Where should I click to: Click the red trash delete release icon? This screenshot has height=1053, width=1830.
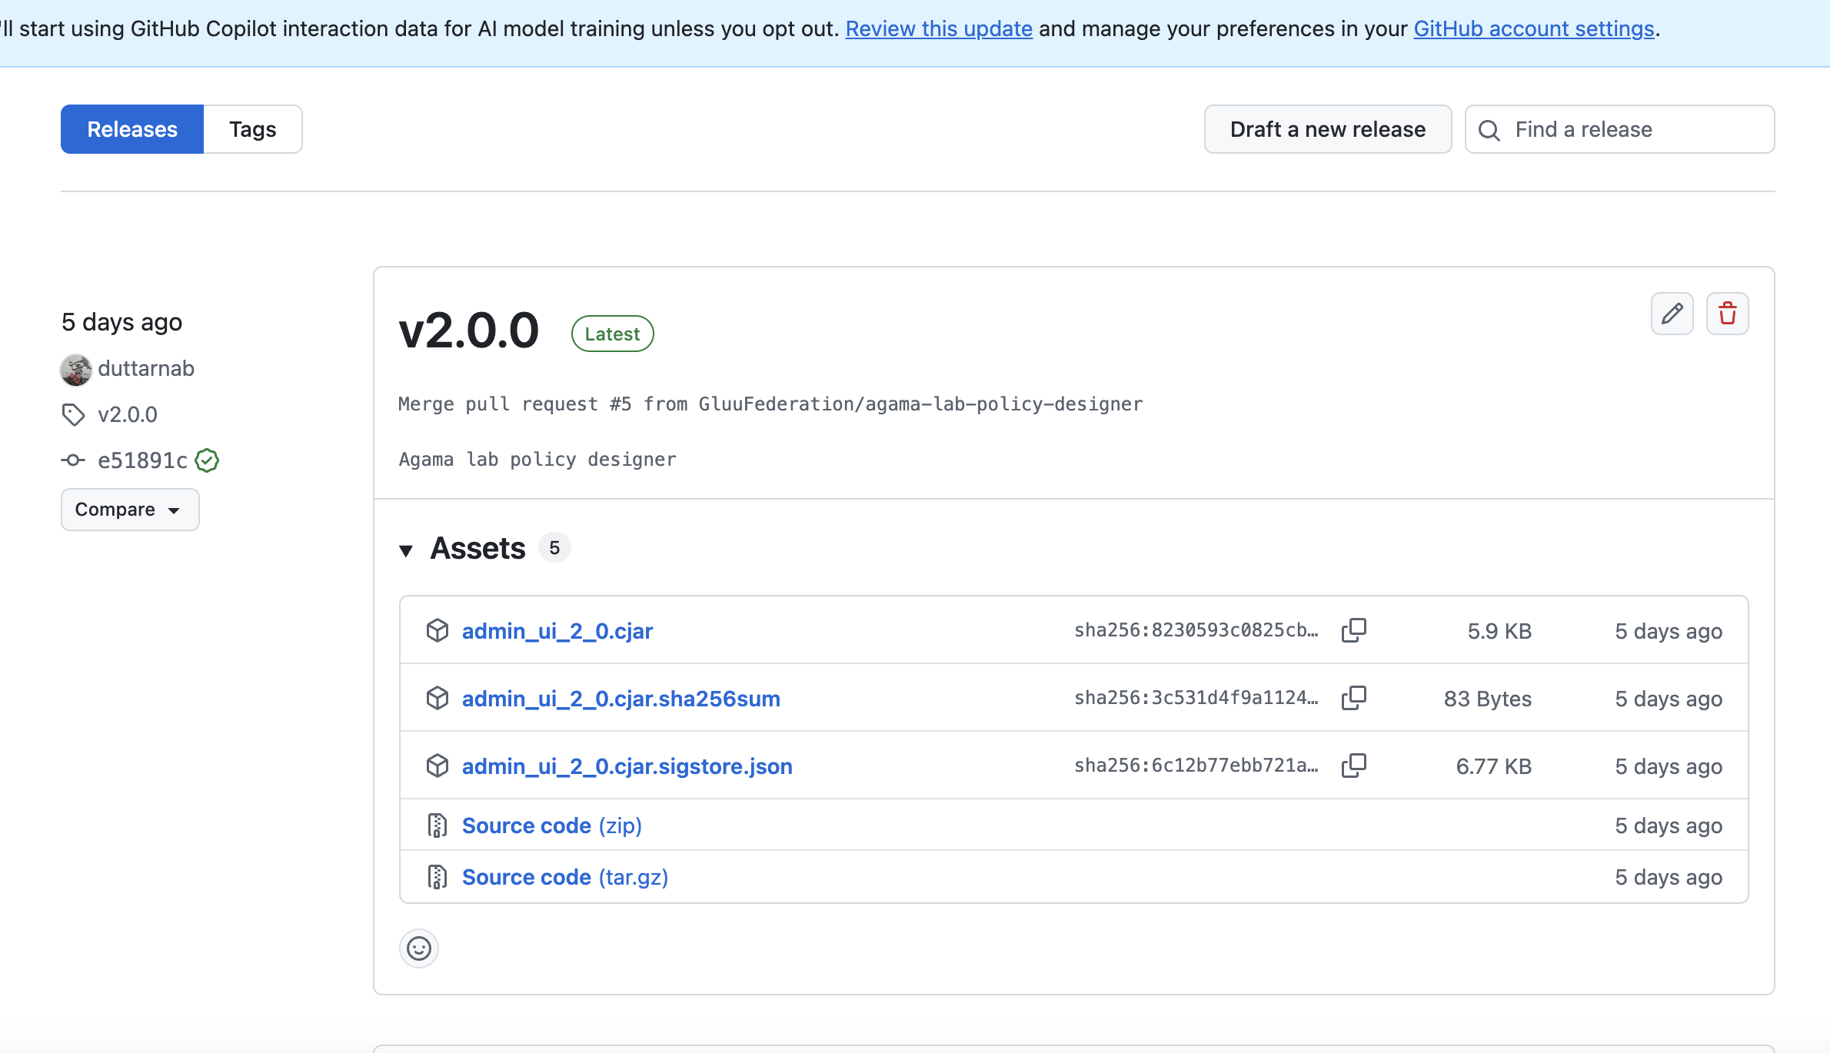[1727, 314]
